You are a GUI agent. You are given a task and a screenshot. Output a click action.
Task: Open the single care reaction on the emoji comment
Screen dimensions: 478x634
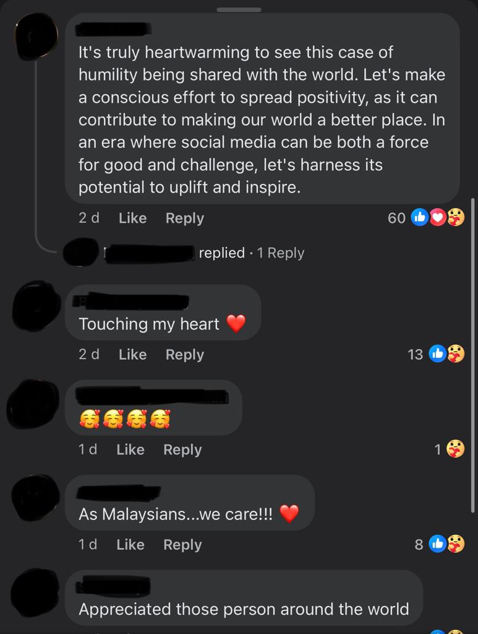click(456, 449)
